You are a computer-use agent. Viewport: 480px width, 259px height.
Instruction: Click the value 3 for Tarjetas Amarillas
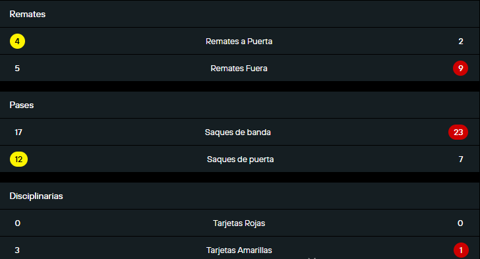(x=17, y=250)
